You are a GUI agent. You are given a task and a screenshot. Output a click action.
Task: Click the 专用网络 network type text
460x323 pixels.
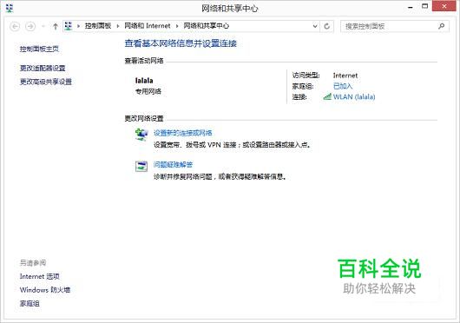tap(148, 91)
